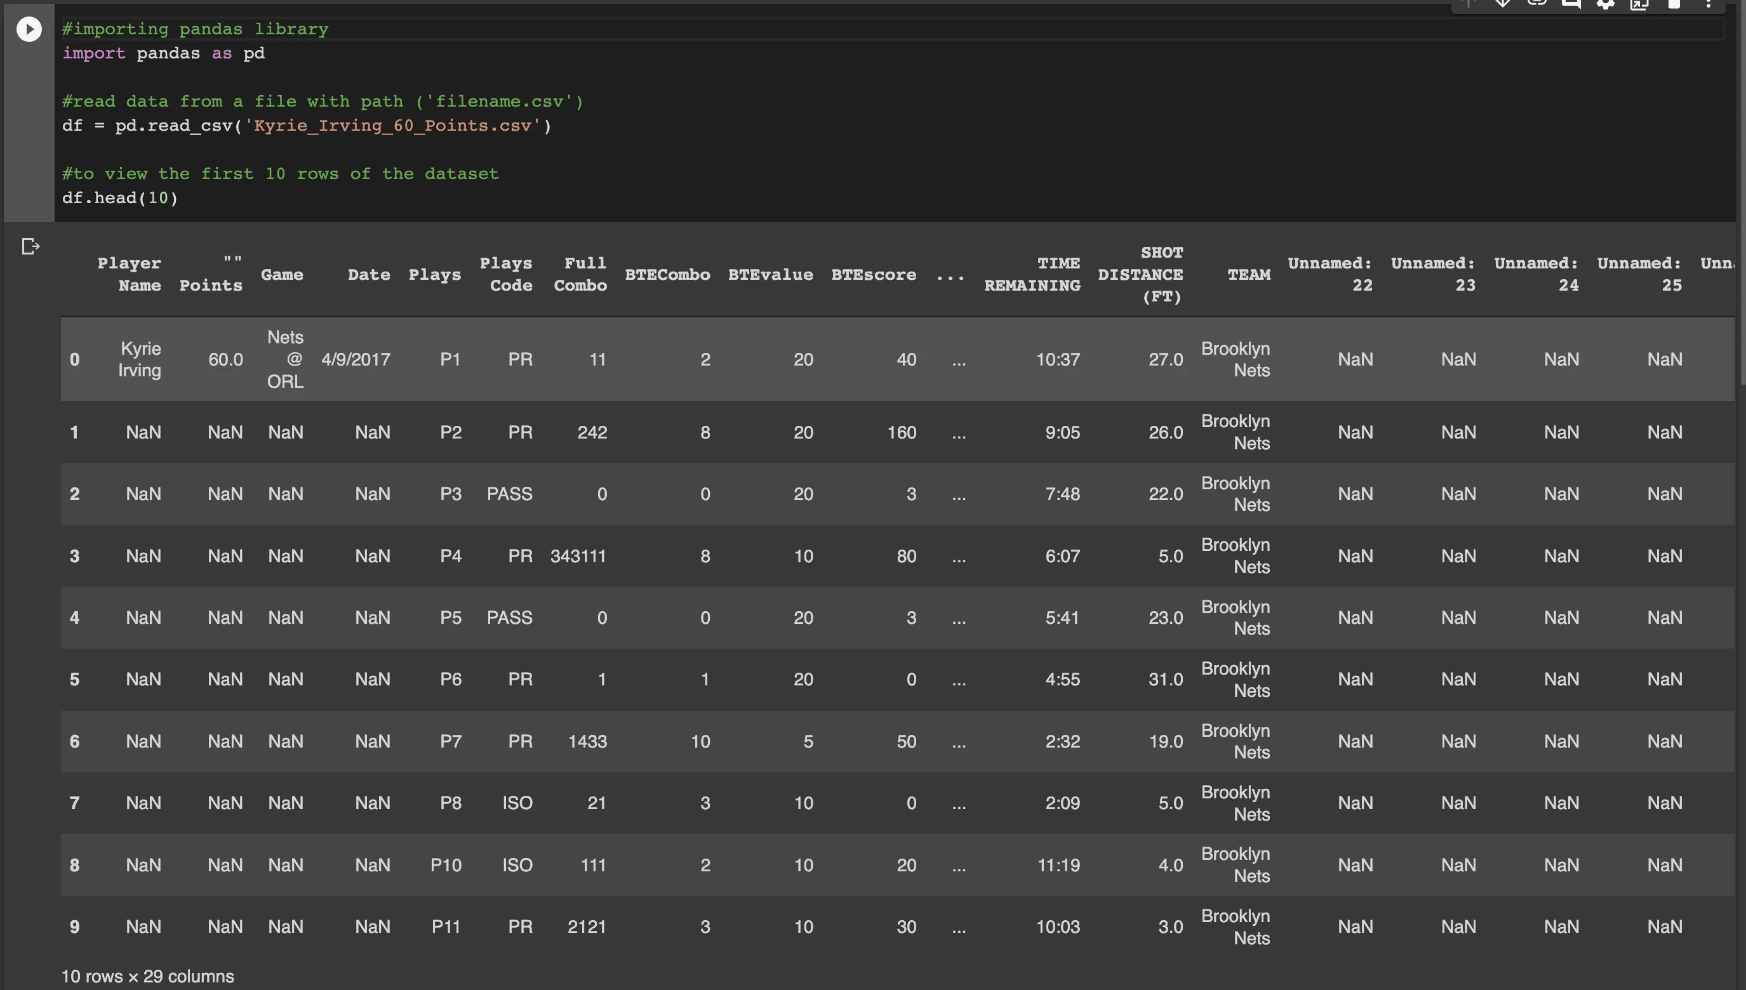
Task: Click the '31.0' shot distance cell
Action: pyautogui.click(x=1166, y=679)
